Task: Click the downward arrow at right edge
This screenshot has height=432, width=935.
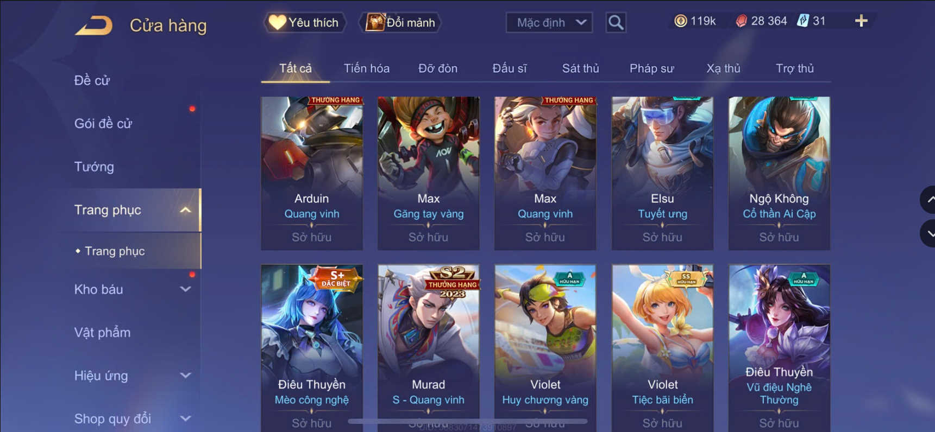Action: tap(928, 234)
